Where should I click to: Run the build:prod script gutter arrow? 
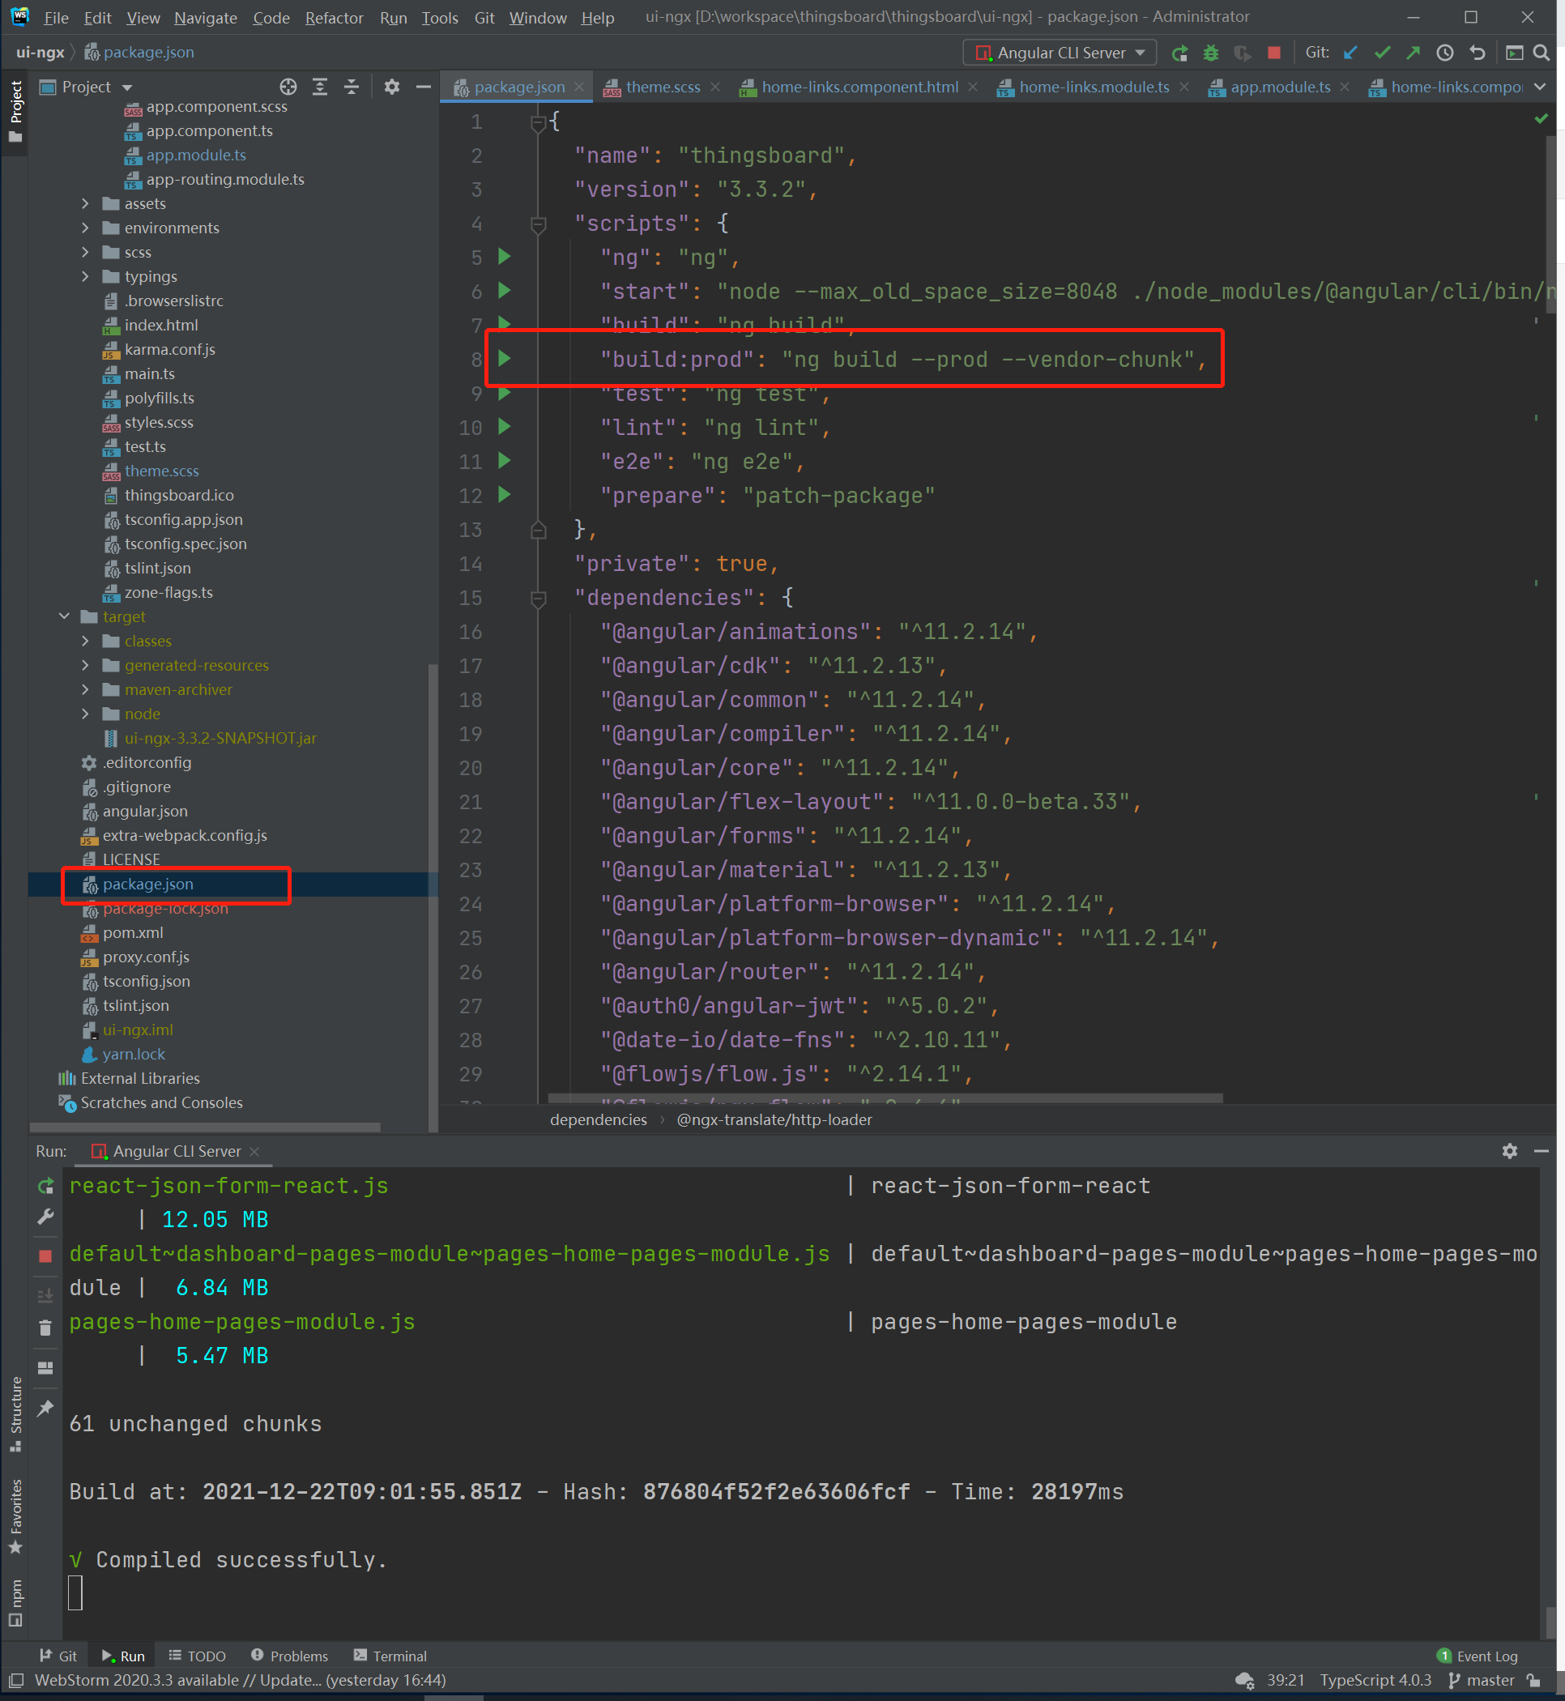pyautogui.click(x=505, y=359)
